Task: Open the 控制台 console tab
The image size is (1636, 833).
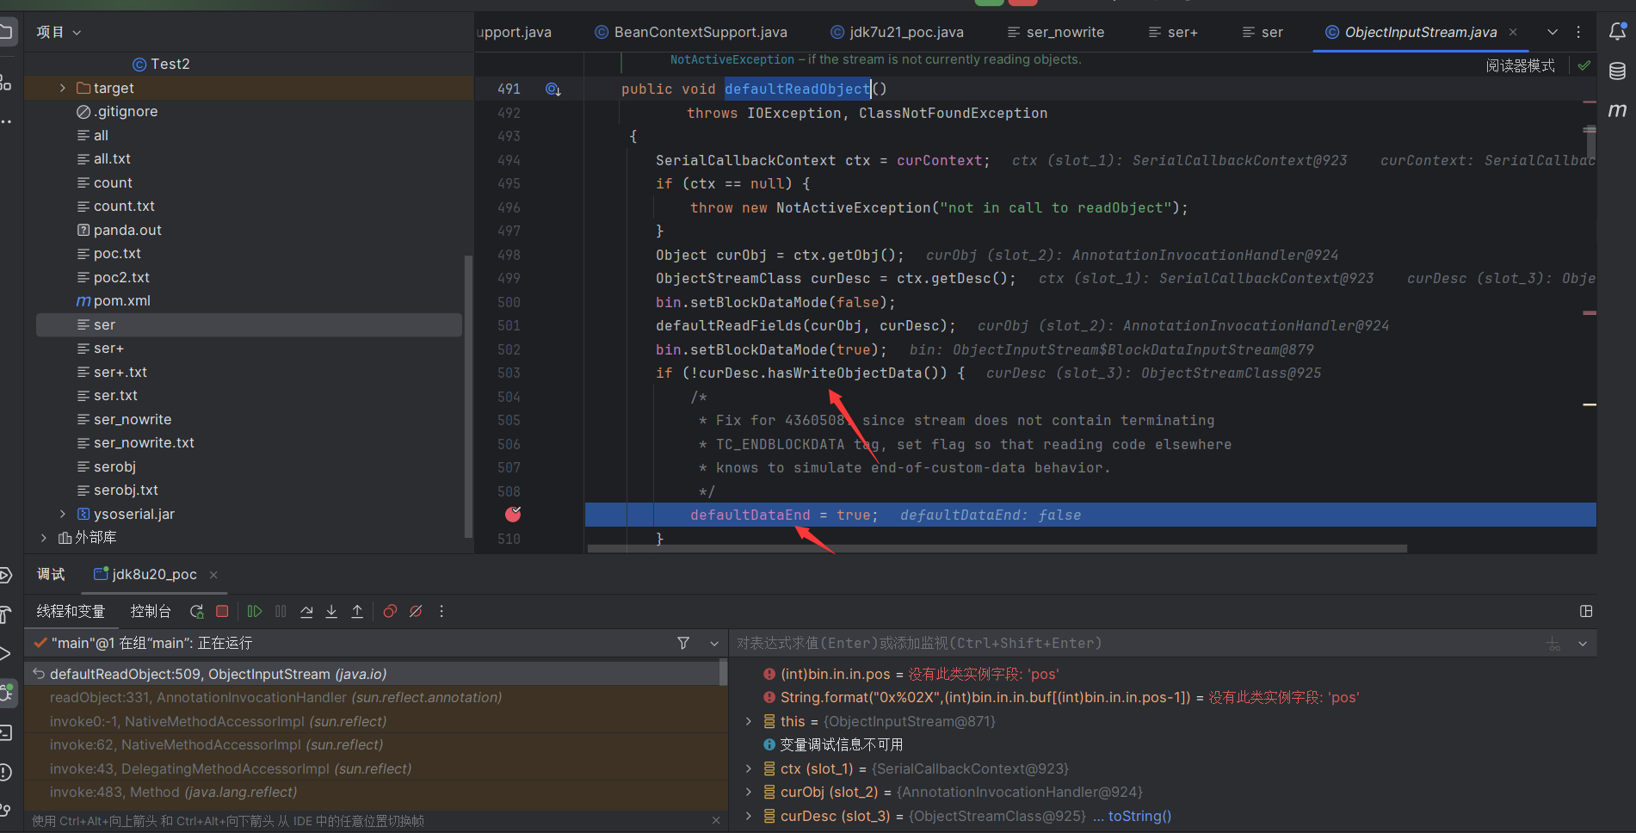Action: pyautogui.click(x=151, y=611)
